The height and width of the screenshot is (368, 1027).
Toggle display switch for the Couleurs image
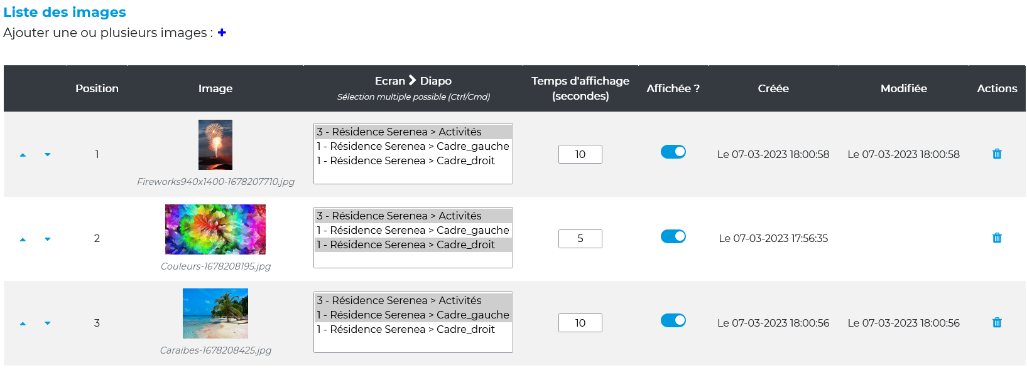click(x=673, y=236)
